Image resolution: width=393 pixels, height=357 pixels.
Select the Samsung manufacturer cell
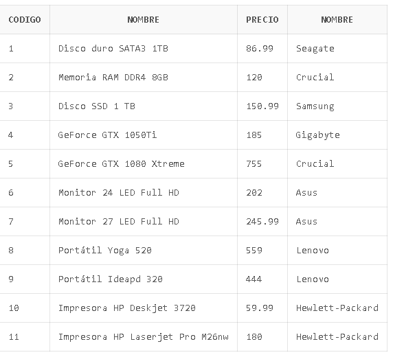[337, 106]
